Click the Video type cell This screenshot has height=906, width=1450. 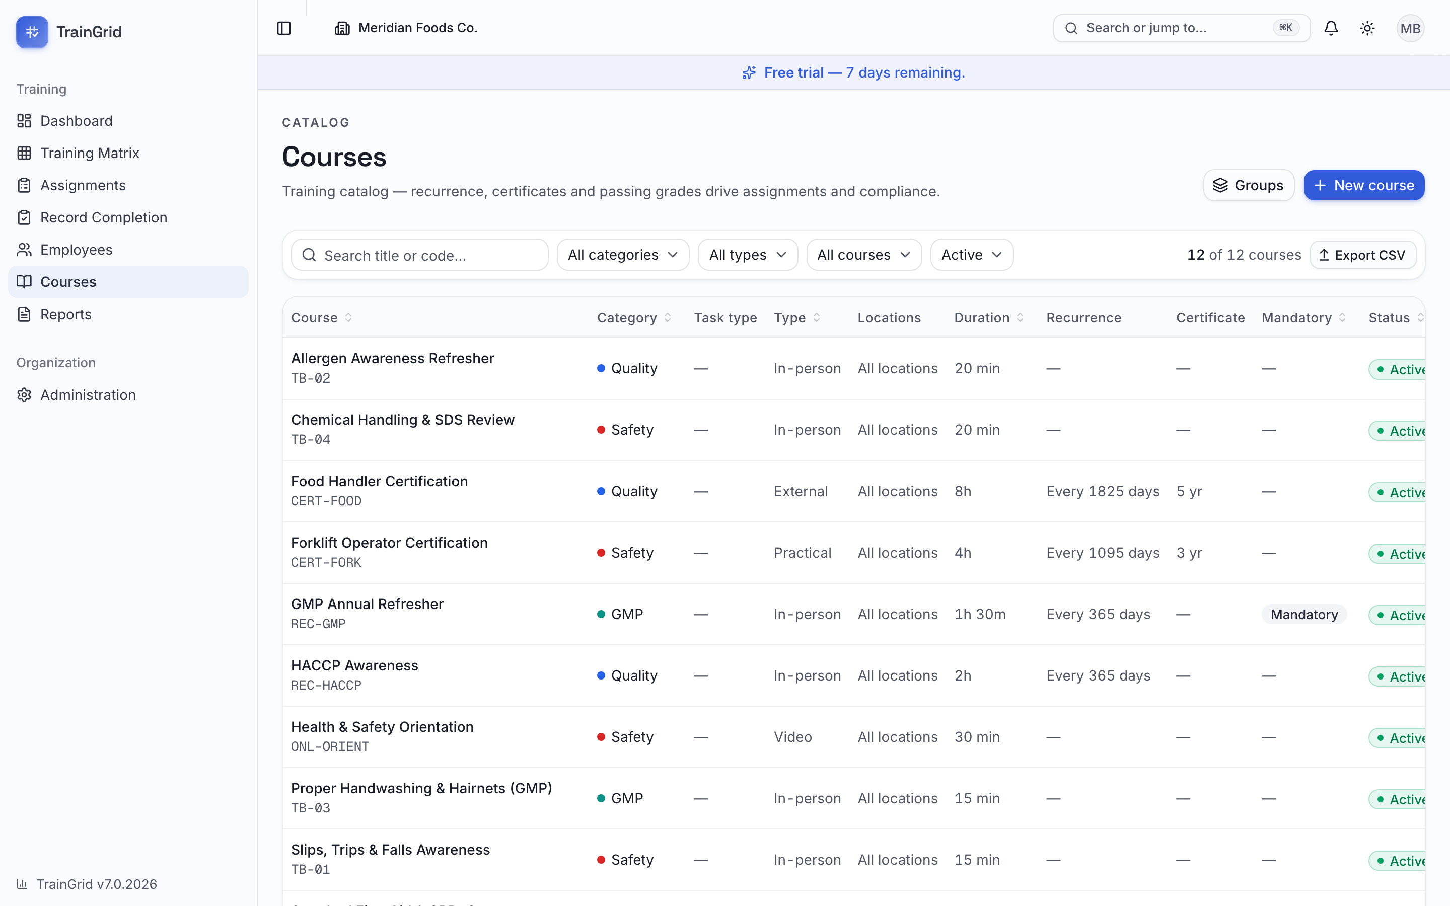coord(792,737)
